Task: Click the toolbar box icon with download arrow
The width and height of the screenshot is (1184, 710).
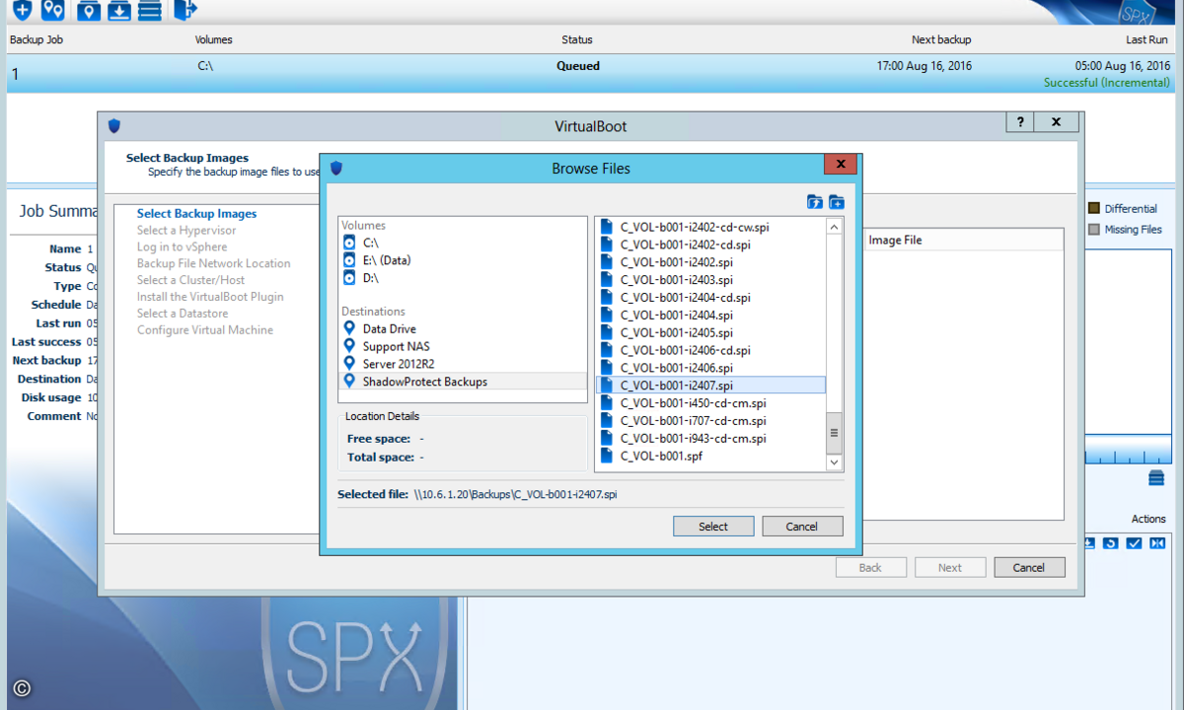Action: click(x=119, y=10)
